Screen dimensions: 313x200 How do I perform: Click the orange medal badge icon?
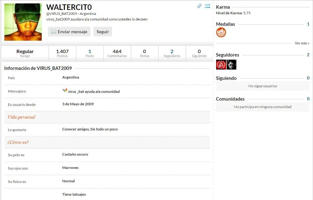221,32
